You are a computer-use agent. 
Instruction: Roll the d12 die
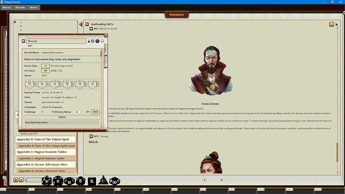(58, 181)
